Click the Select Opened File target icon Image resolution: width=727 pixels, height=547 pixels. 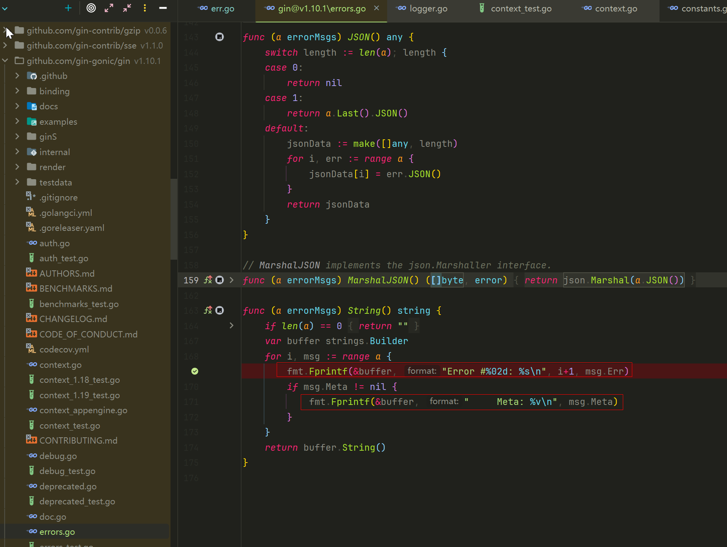coord(91,8)
